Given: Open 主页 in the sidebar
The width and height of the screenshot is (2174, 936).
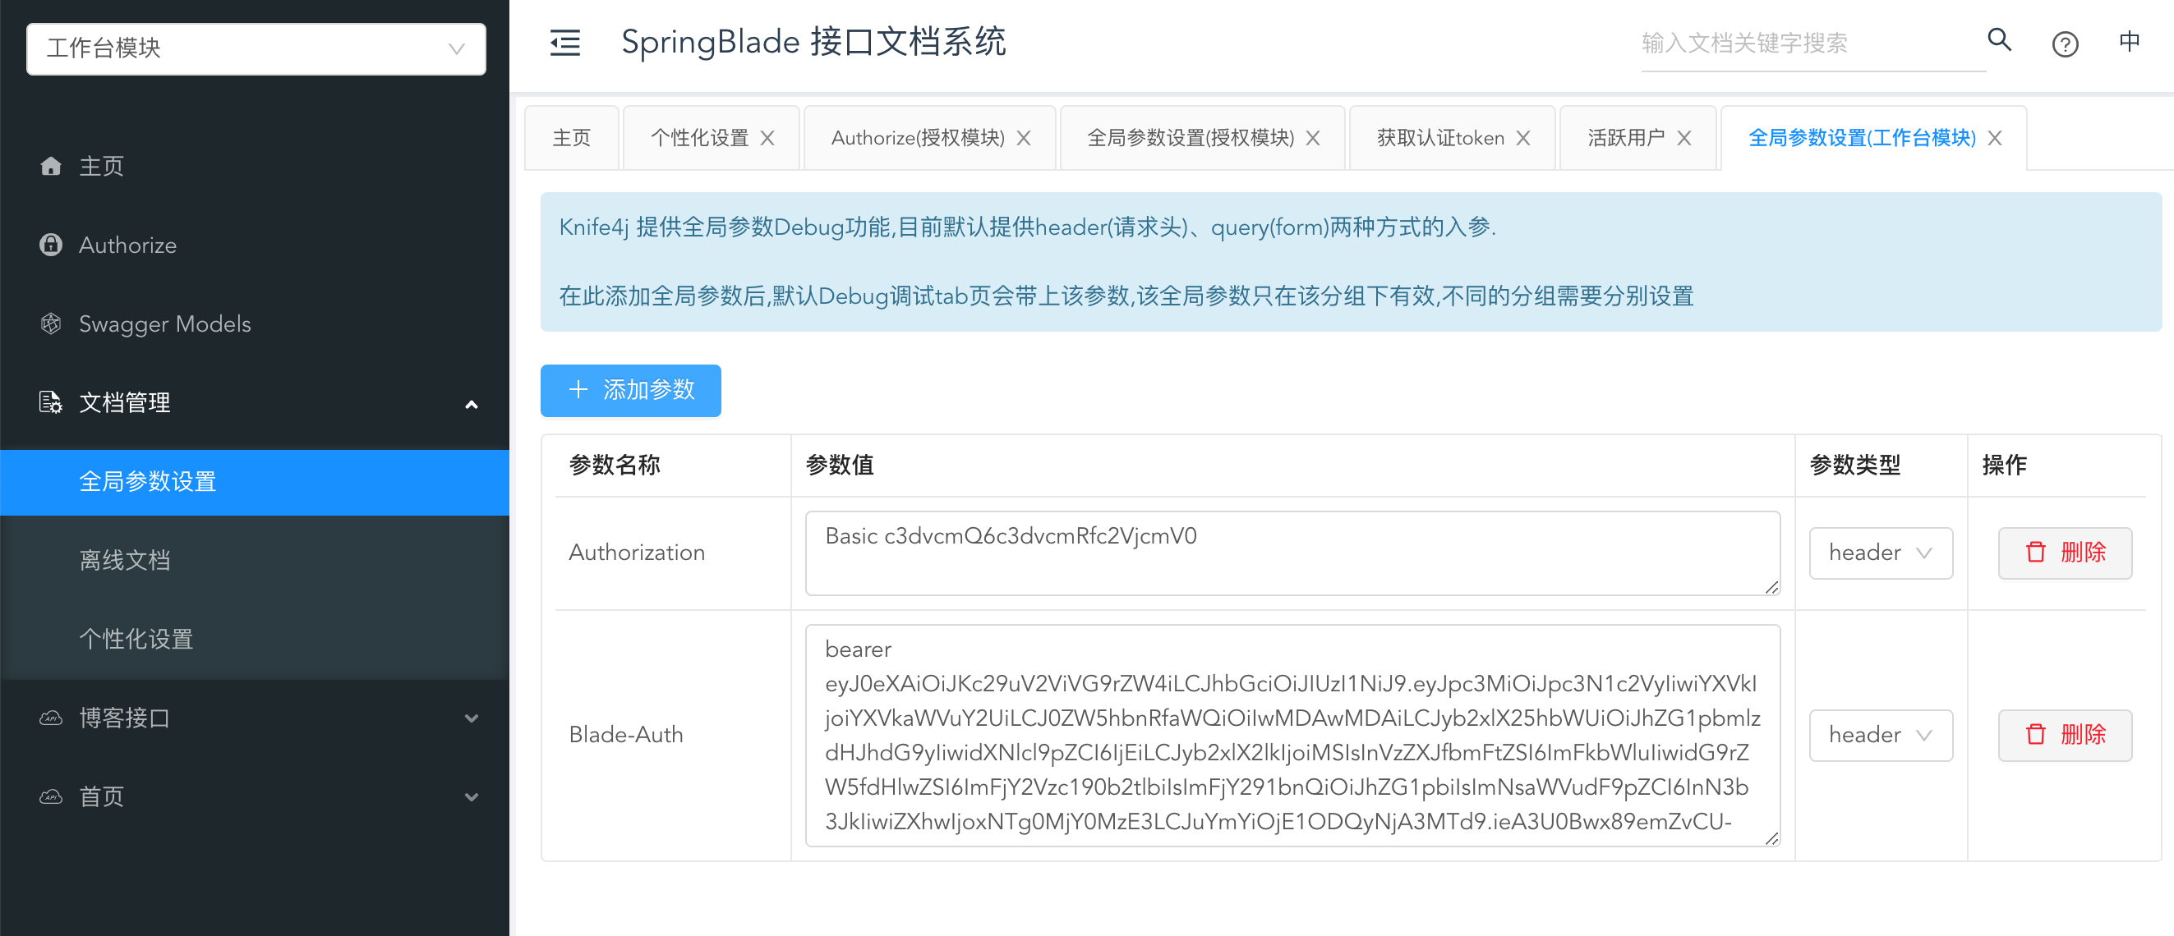Looking at the screenshot, I should 254,166.
